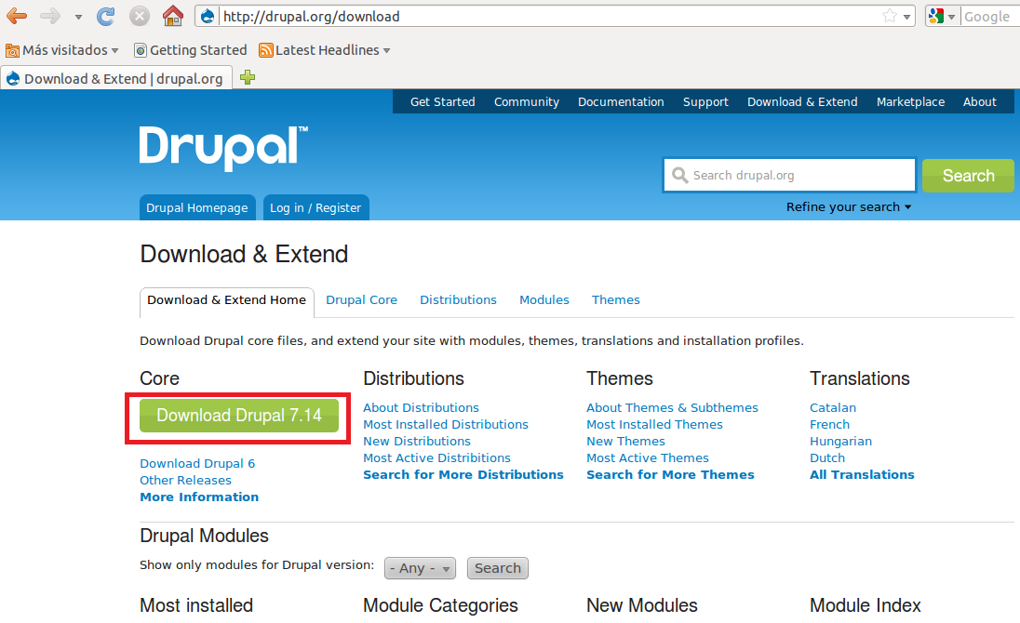Open the Log in / Register page

(315, 206)
